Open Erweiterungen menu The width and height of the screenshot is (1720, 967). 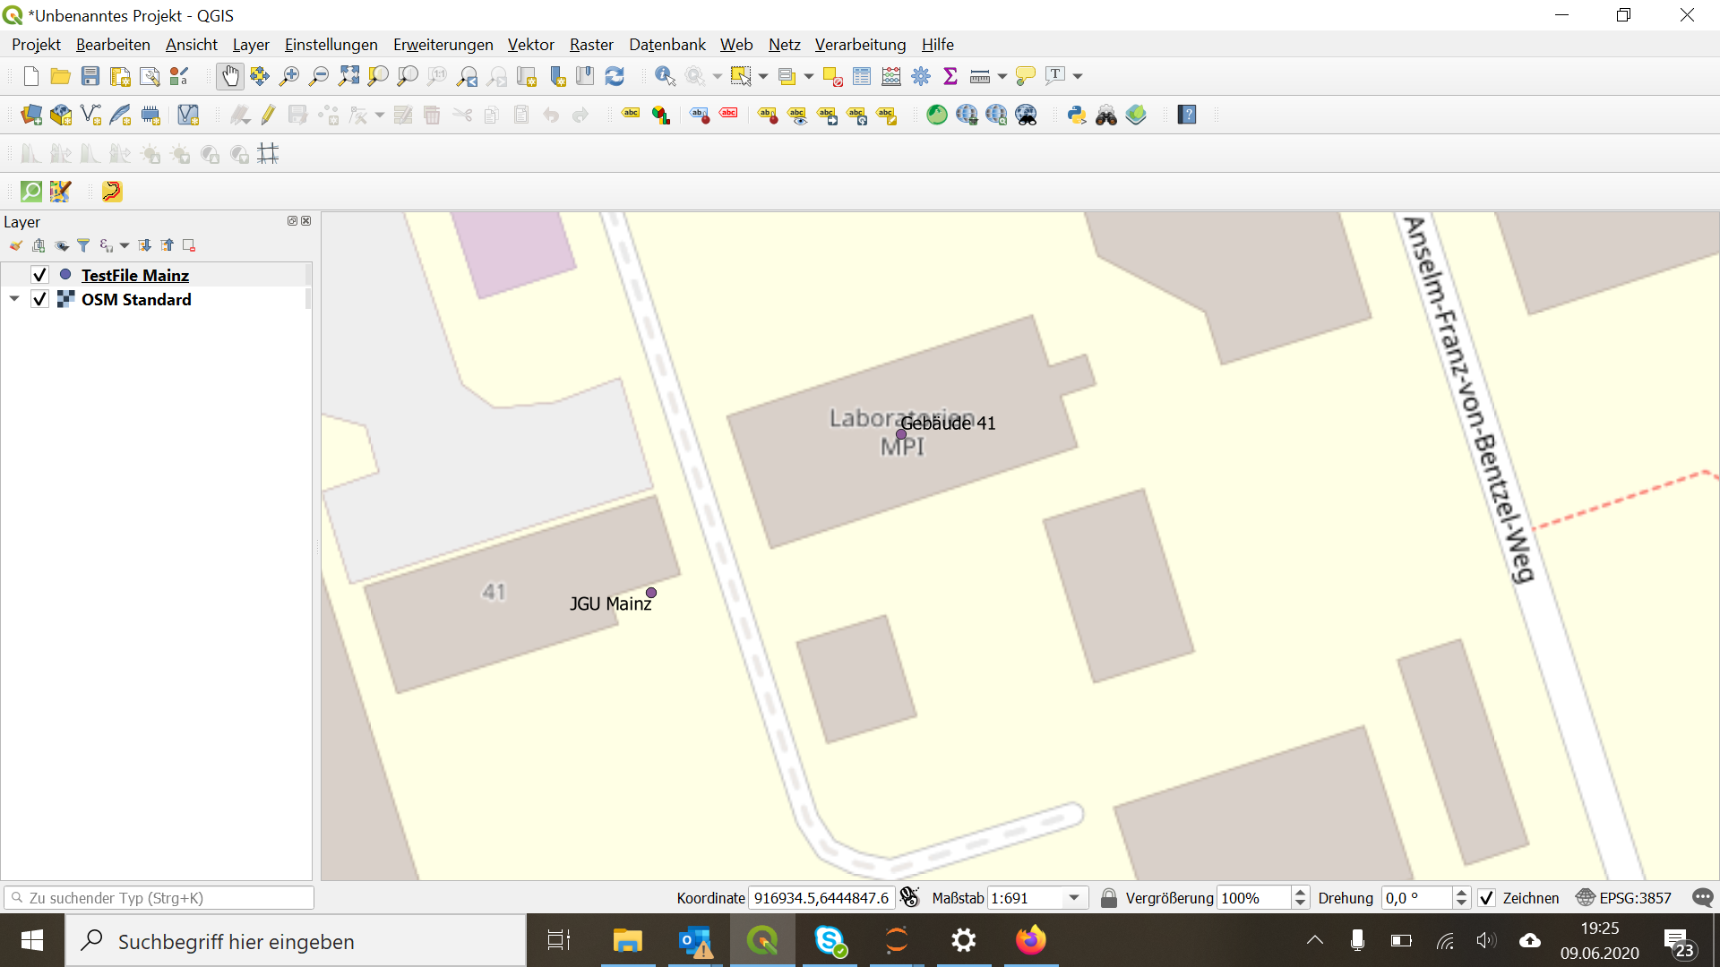pos(443,45)
